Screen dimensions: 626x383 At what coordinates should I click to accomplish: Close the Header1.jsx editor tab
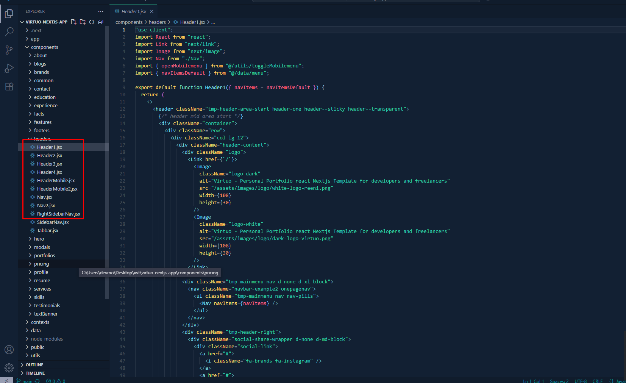(151, 11)
